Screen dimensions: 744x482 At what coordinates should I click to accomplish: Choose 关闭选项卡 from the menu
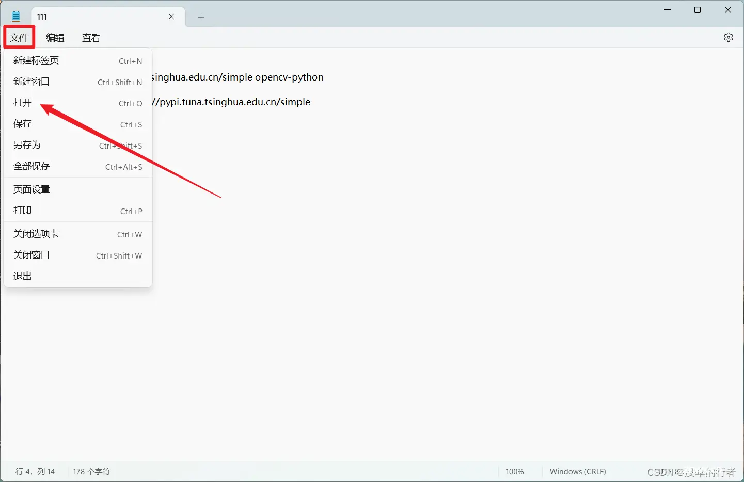tap(78, 234)
